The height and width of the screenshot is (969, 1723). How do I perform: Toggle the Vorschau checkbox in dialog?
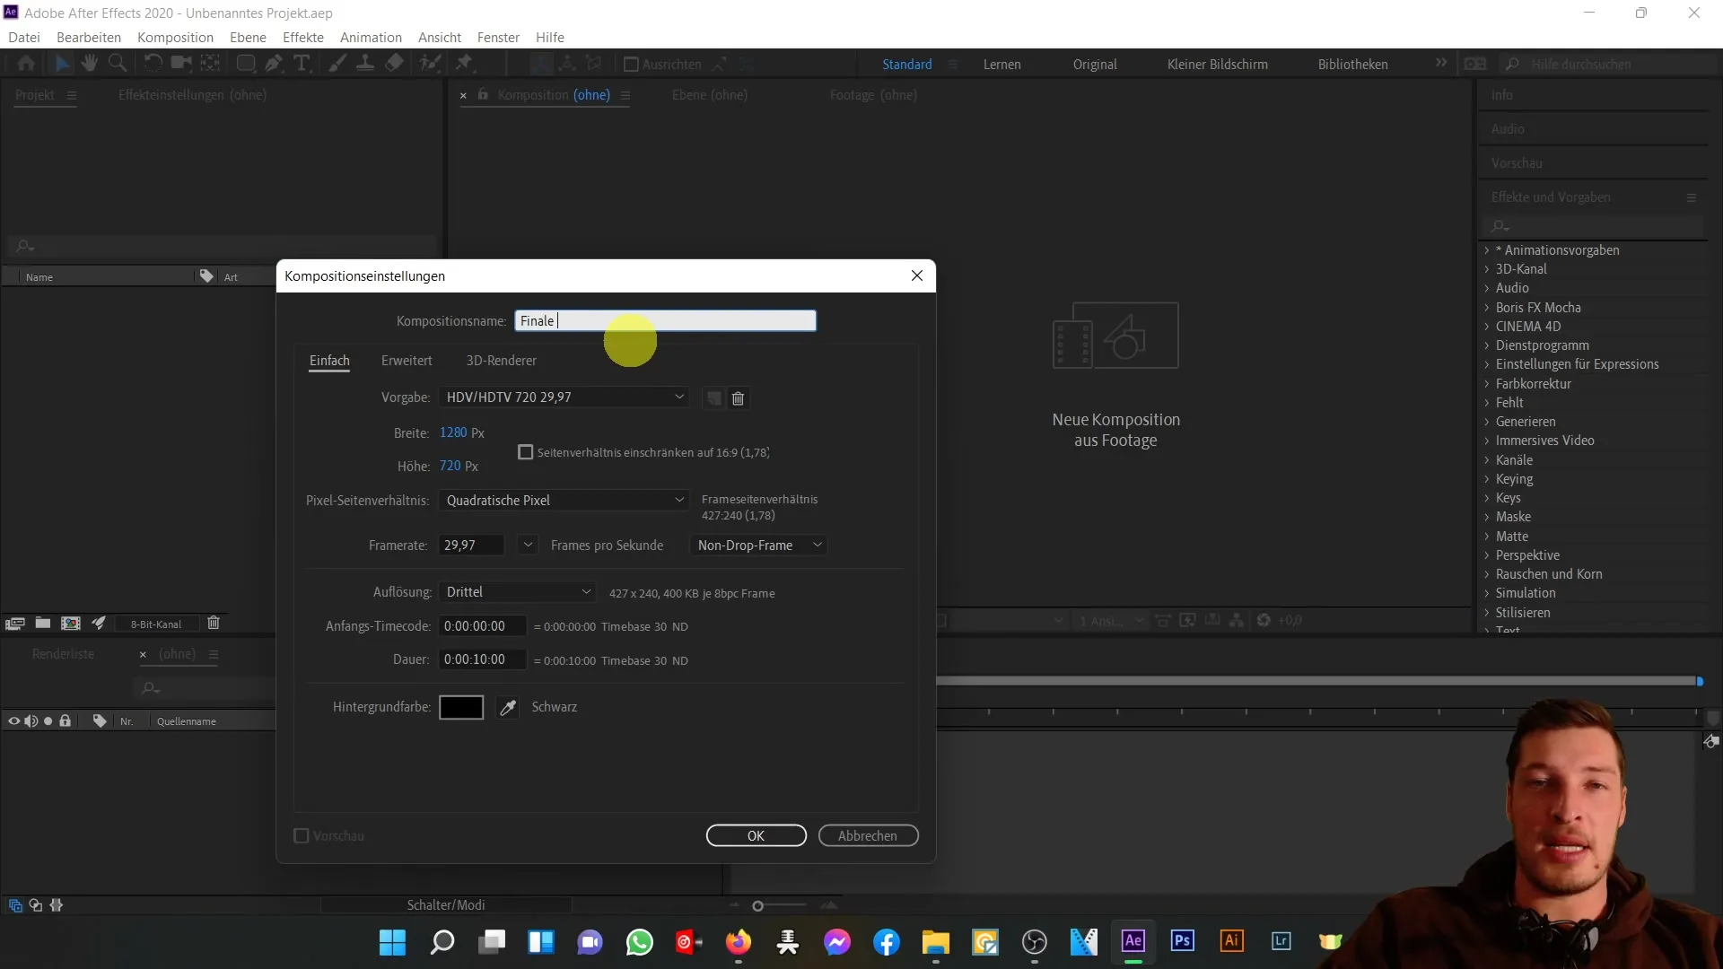pyautogui.click(x=301, y=835)
